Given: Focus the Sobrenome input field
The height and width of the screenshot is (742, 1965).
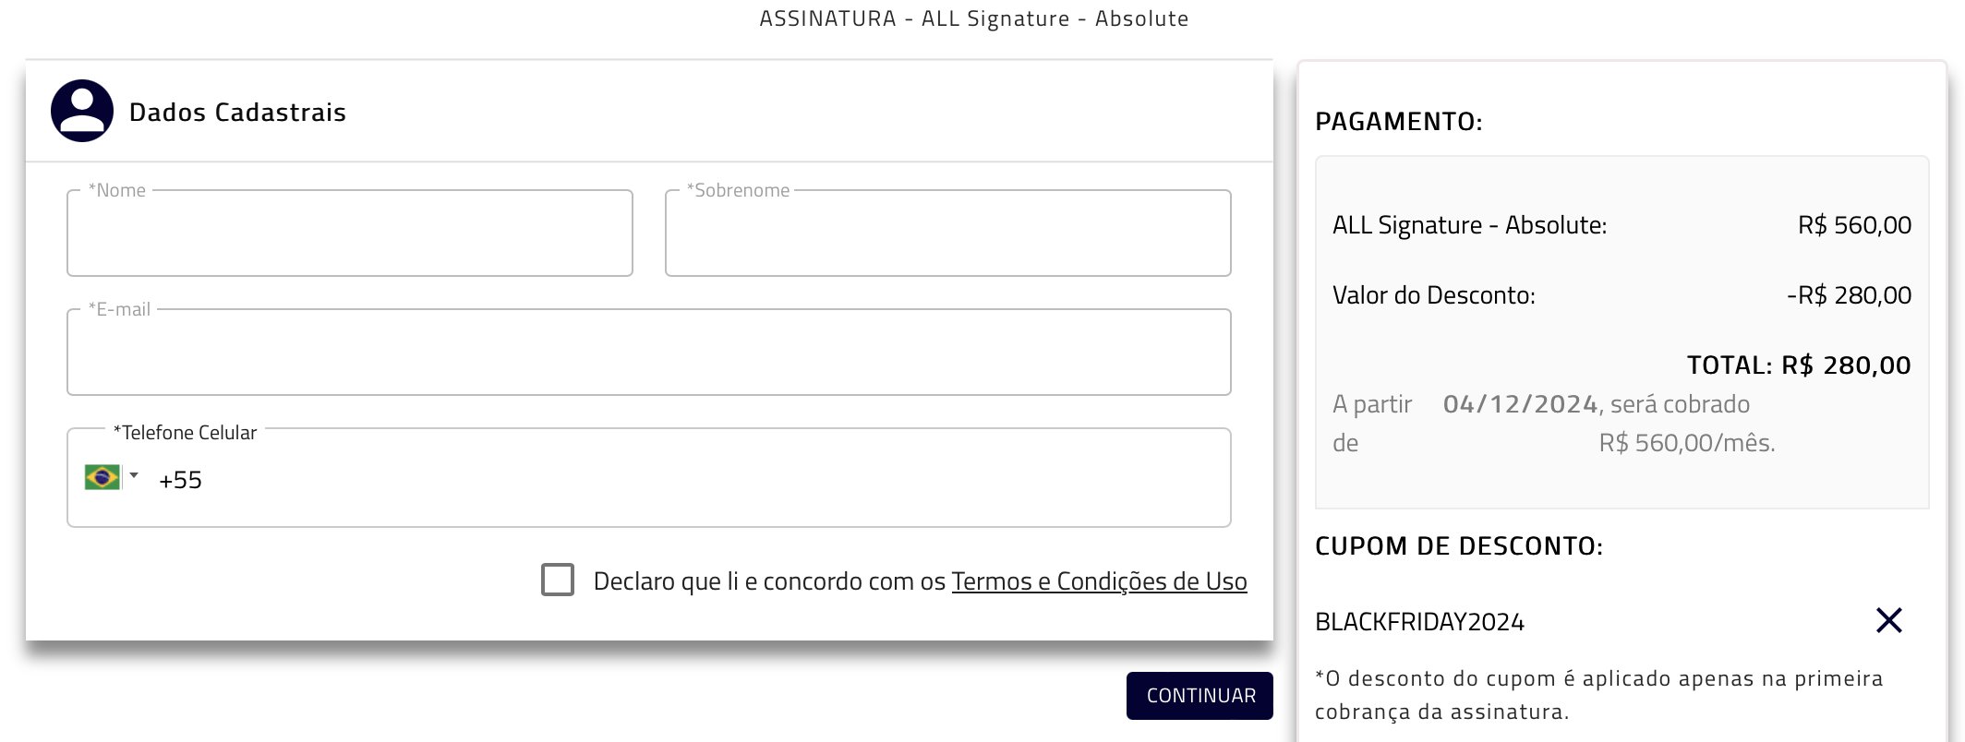Looking at the screenshot, I should click(x=948, y=233).
